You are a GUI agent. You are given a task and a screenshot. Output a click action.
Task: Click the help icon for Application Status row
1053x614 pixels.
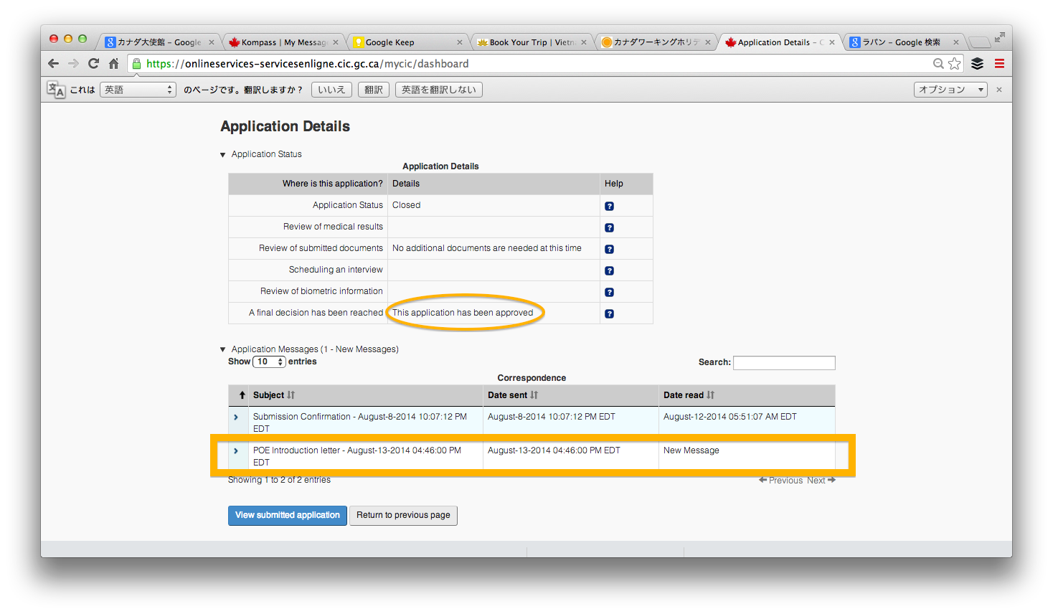point(609,206)
